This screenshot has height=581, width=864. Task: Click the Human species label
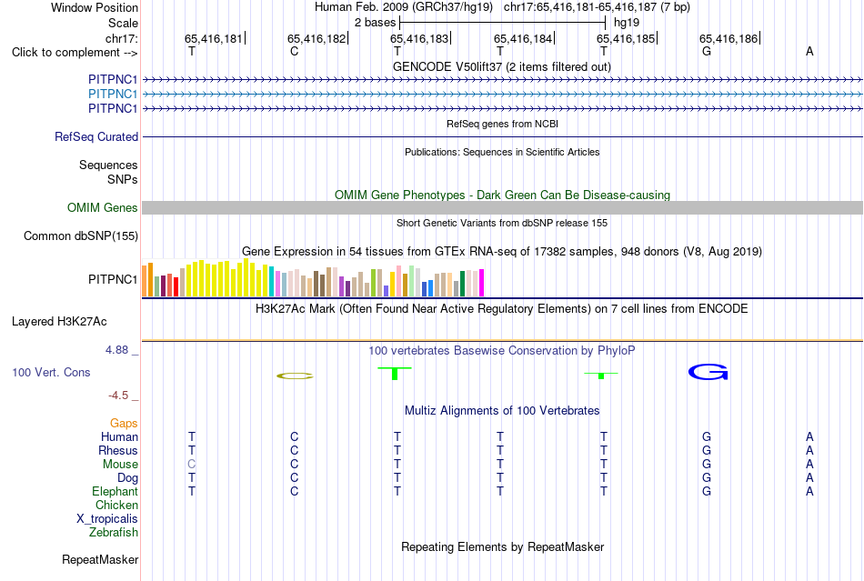tap(119, 436)
